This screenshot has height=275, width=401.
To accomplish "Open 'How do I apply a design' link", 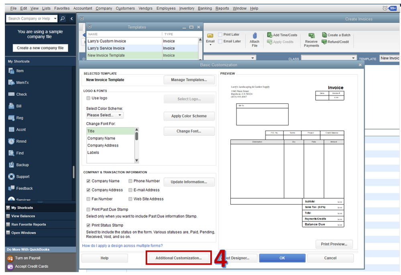I will click(x=122, y=246).
